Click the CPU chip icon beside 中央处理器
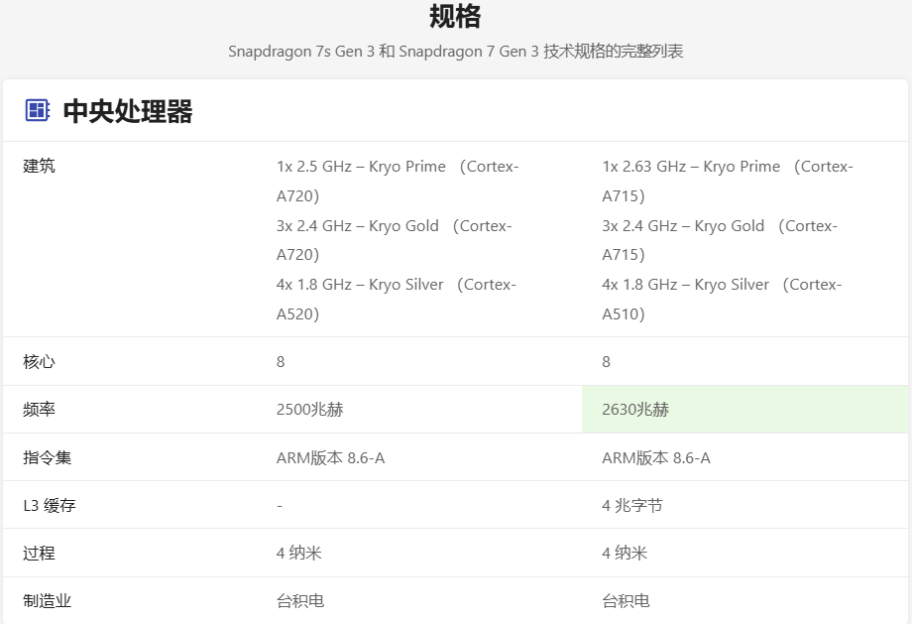Screen dimensions: 912x624 (38, 110)
